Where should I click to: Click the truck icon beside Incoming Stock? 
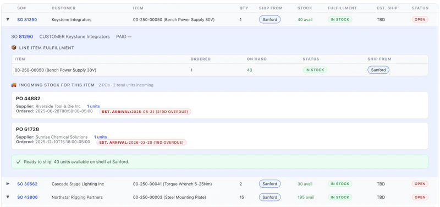point(14,85)
